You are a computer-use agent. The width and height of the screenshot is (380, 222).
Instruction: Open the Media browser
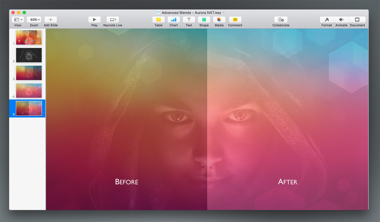pos(219,20)
